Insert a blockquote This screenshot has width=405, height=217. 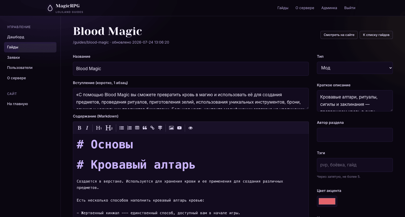(x=145, y=128)
